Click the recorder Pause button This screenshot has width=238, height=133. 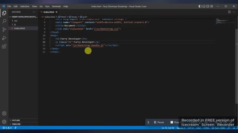coord(159,122)
